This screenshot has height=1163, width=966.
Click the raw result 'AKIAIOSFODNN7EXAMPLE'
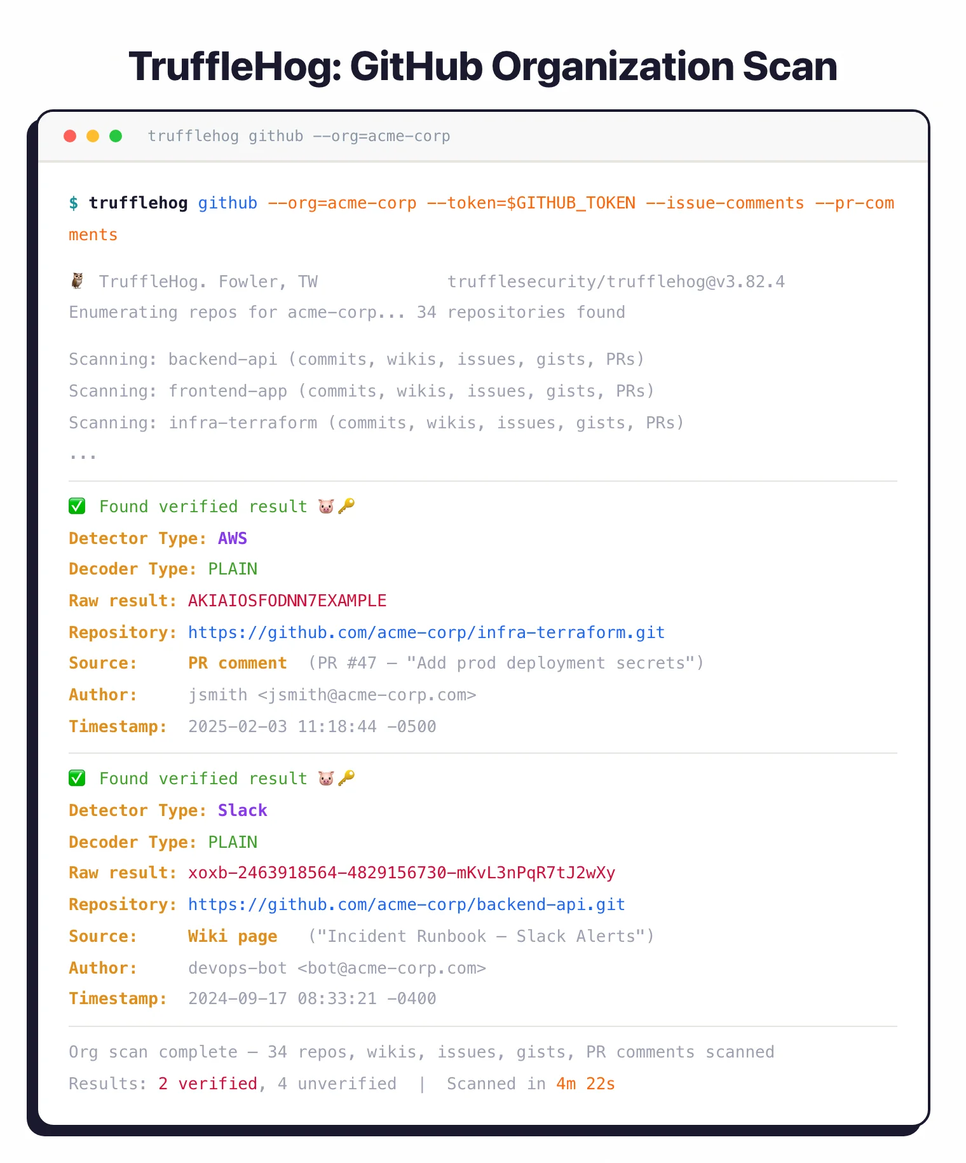pos(287,601)
